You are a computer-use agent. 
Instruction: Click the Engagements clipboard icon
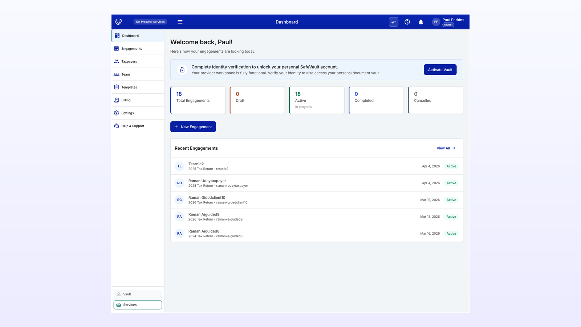117,48
